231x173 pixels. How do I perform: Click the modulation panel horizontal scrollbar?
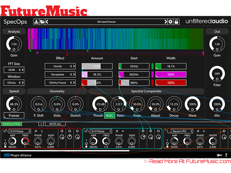tap(65, 151)
